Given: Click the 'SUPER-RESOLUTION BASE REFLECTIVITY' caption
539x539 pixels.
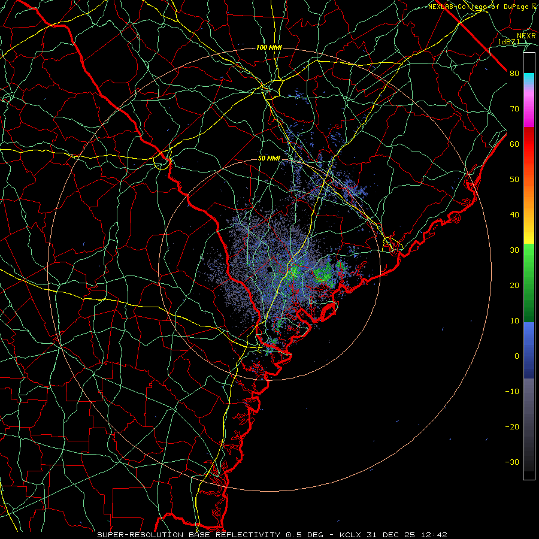Looking at the screenshot, I should click(x=189, y=535).
